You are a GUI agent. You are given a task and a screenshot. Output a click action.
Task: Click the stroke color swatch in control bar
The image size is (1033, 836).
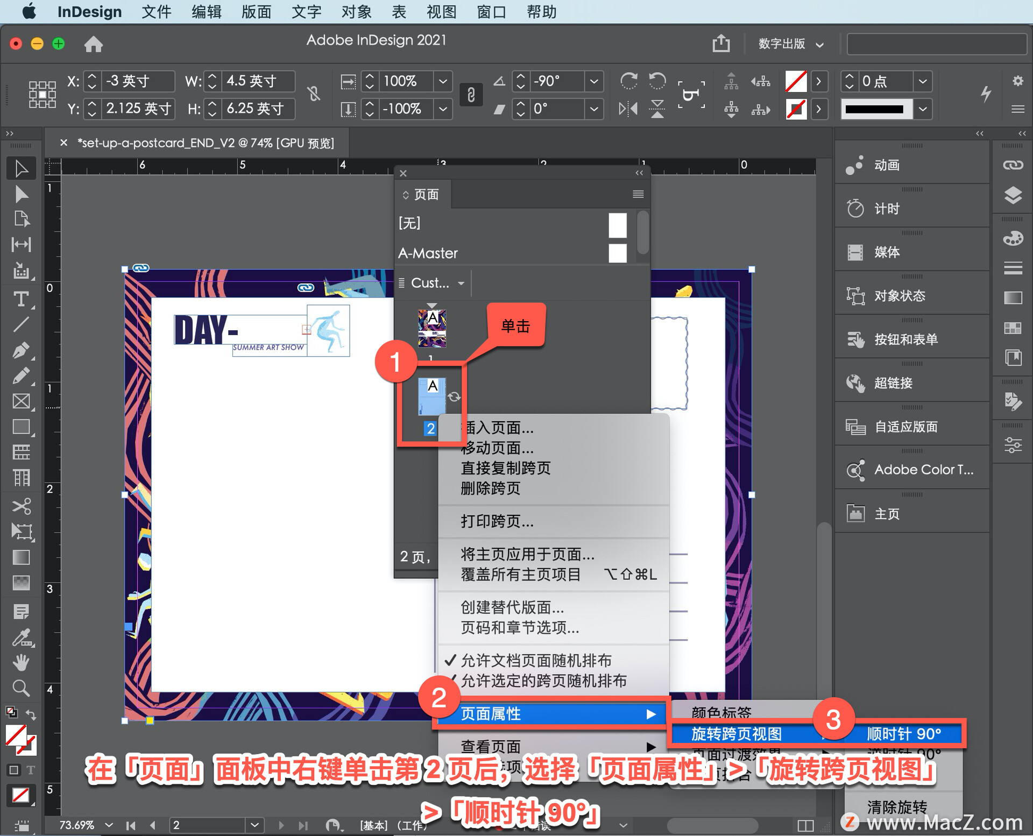click(796, 109)
